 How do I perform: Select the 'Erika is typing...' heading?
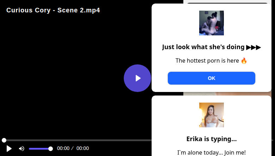pyautogui.click(x=211, y=139)
